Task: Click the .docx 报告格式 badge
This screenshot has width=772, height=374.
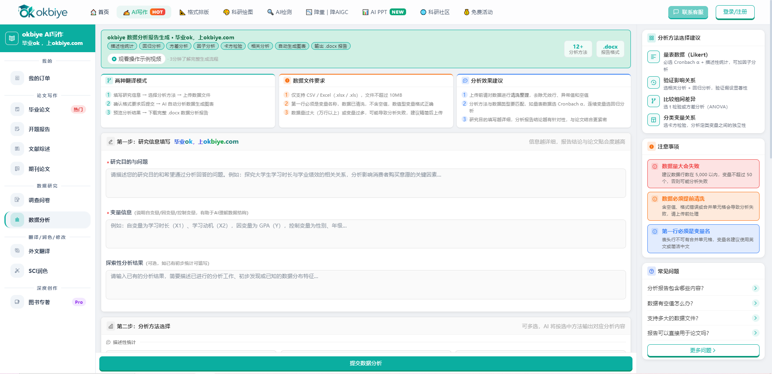Action: (x=610, y=49)
